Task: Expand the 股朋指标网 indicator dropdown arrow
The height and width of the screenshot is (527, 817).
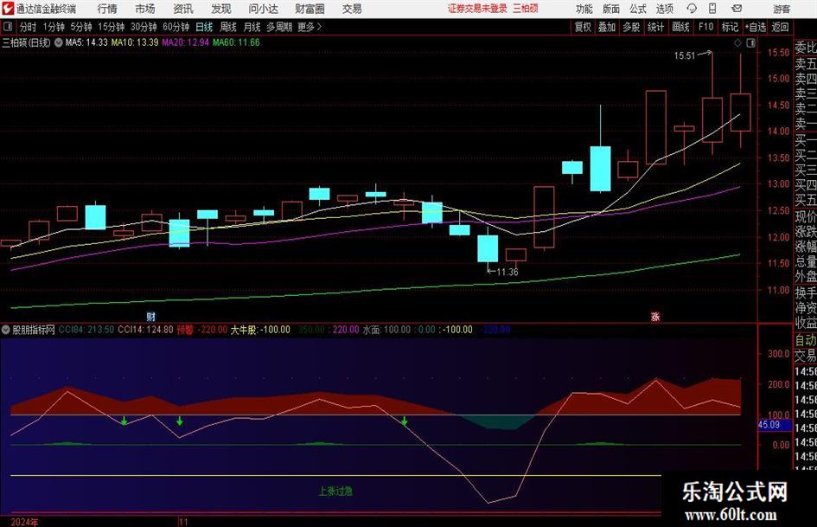Action: coord(6,330)
